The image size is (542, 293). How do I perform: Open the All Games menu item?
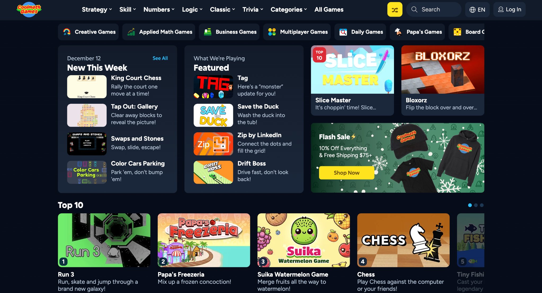(329, 10)
